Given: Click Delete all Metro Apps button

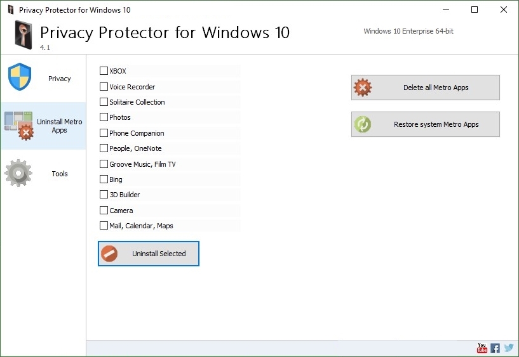Looking at the screenshot, I should pyautogui.click(x=426, y=88).
